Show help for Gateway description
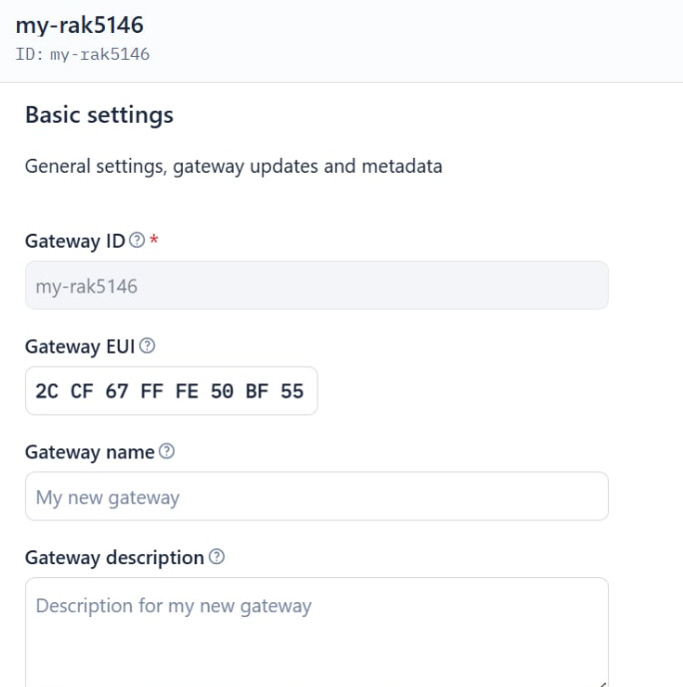Viewport: 683px width, 687px height. [x=217, y=557]
